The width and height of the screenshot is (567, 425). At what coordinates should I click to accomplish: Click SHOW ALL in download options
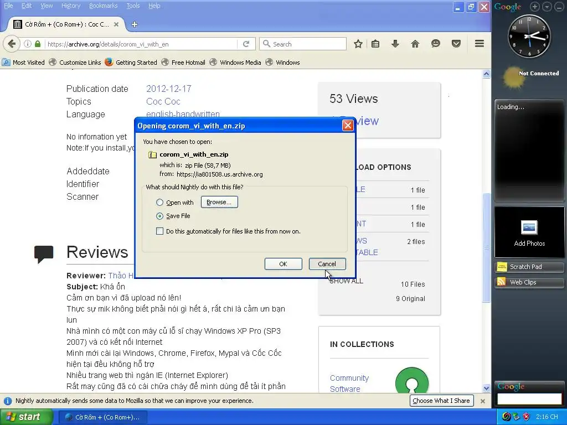(x=346, y=281)
